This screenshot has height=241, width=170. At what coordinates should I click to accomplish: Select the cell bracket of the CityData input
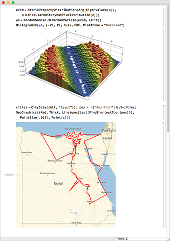pyautogui.click(x=164, y=112)
